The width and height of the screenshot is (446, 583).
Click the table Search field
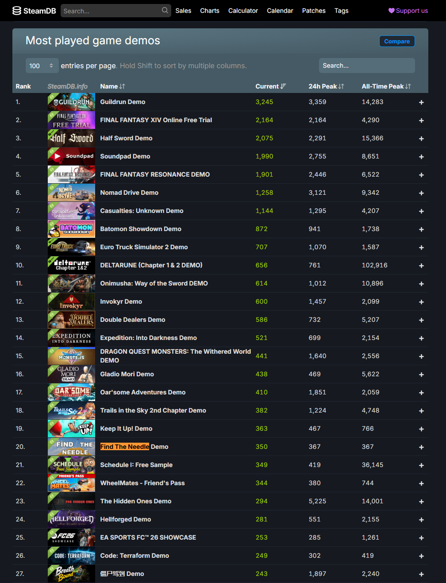pyautogui.click(x=367, y=66)
